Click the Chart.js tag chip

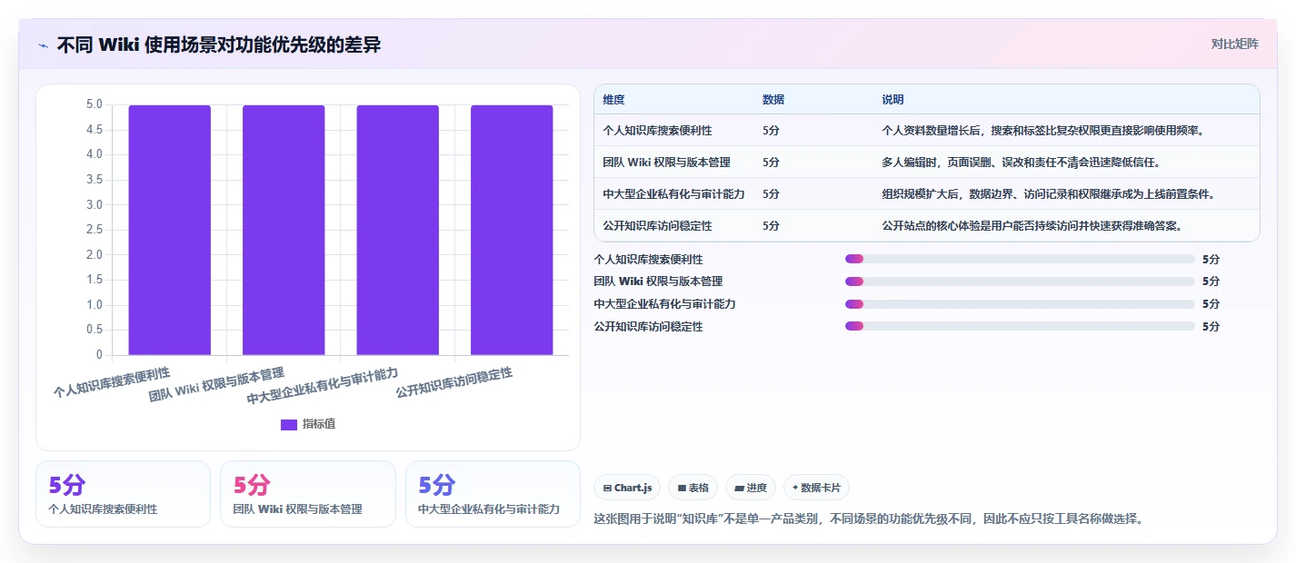627,488
